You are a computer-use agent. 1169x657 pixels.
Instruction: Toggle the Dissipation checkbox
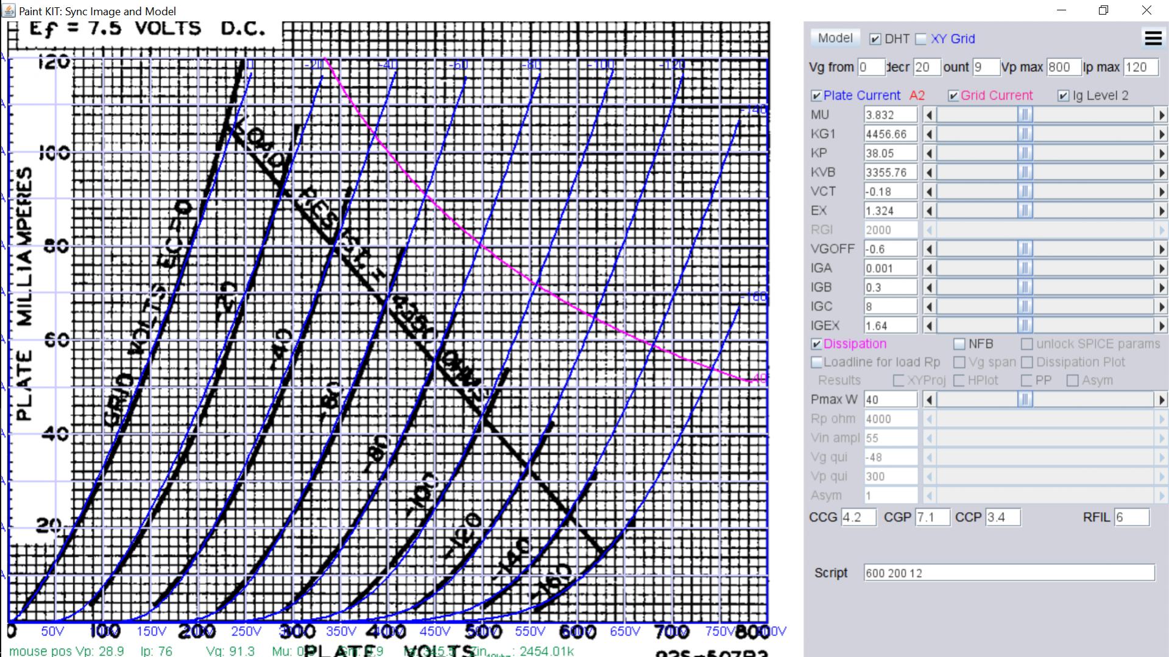tap(817, 344)
